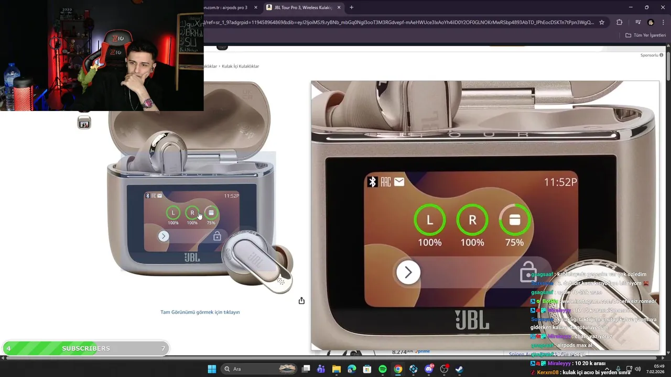The width and height of the screenshot is (671, 377).
Task: Switch to Chrome on the taskbar
Action: click(x=398, y=369)
